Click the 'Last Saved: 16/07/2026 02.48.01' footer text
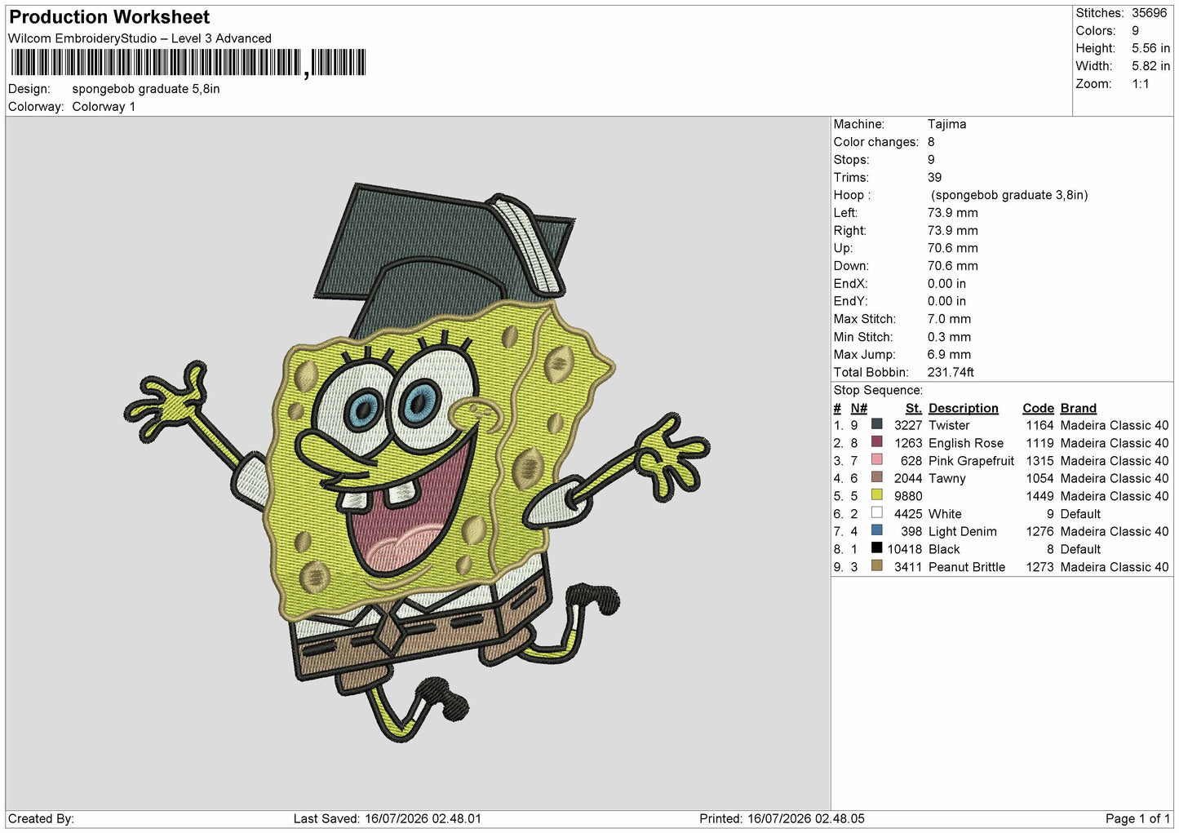Screen dimensions: 1179x833 tap(388, 818)
